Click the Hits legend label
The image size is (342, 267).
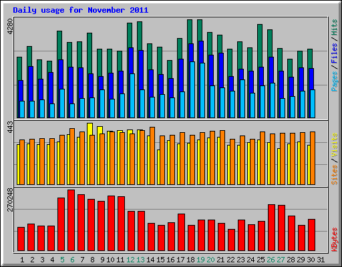pos(335,27)
